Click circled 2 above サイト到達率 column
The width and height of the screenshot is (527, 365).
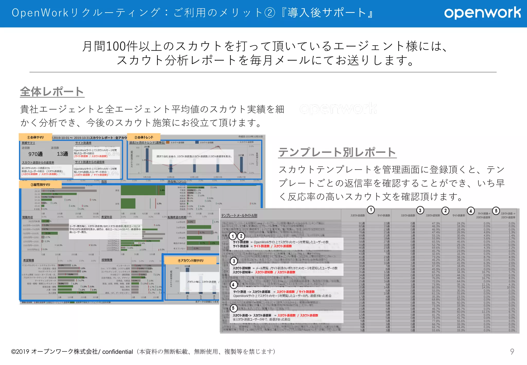coord(445,210)
